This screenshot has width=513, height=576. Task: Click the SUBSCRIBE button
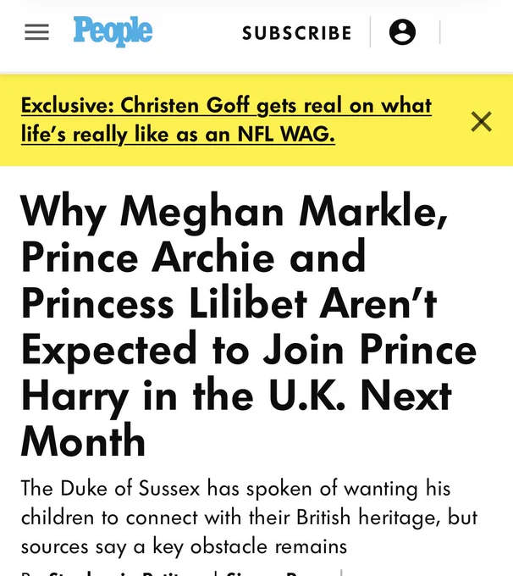click(x=297, y=33)
